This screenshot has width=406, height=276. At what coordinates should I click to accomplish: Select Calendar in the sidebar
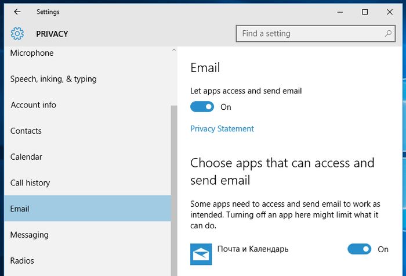[x=26, y=157]
